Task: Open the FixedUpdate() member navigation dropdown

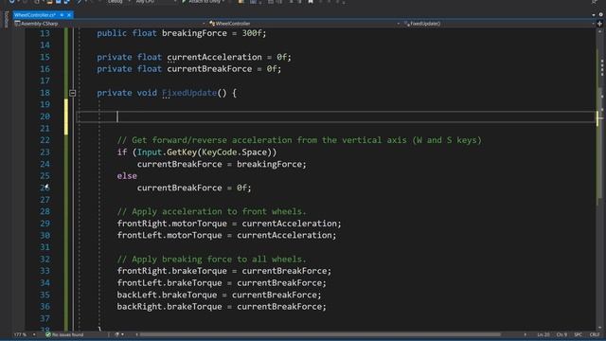Action: point(499,24)
